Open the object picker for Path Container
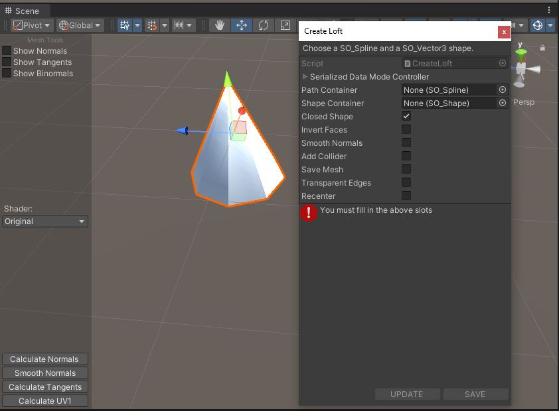Screen dimensions: 559x411 (x=503, y=89)
